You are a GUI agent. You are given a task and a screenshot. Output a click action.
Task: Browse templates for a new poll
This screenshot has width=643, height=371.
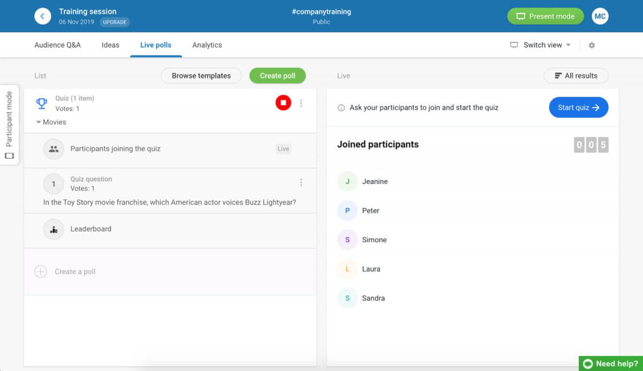(x=201, y=75)
